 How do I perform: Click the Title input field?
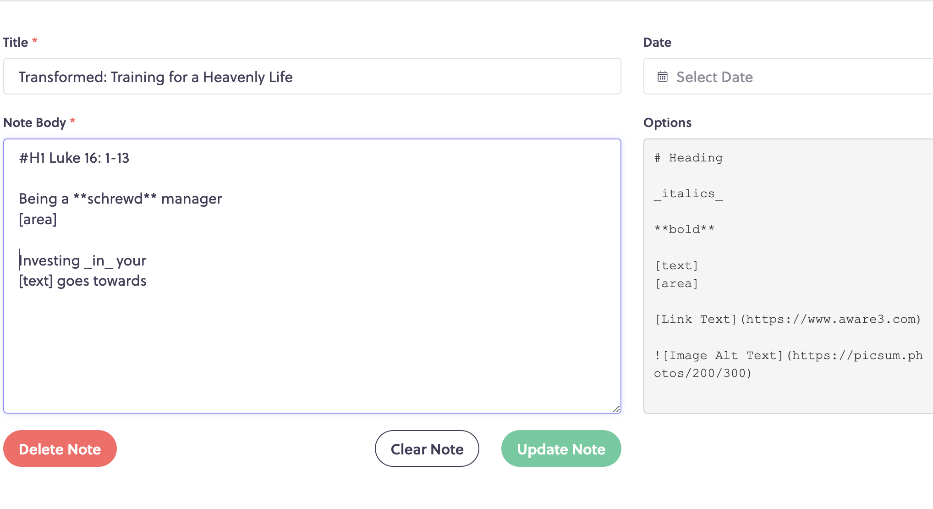312,76
